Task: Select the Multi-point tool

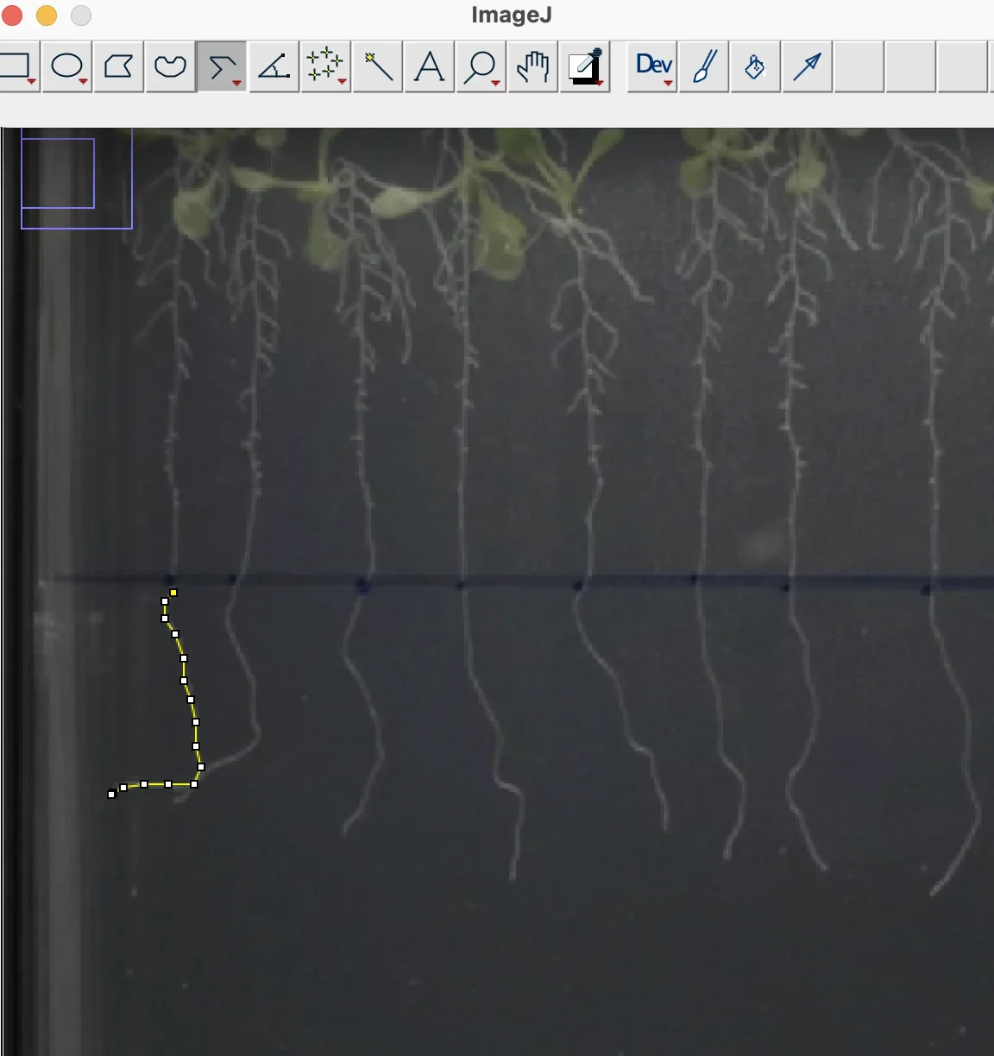Action: 325,66
